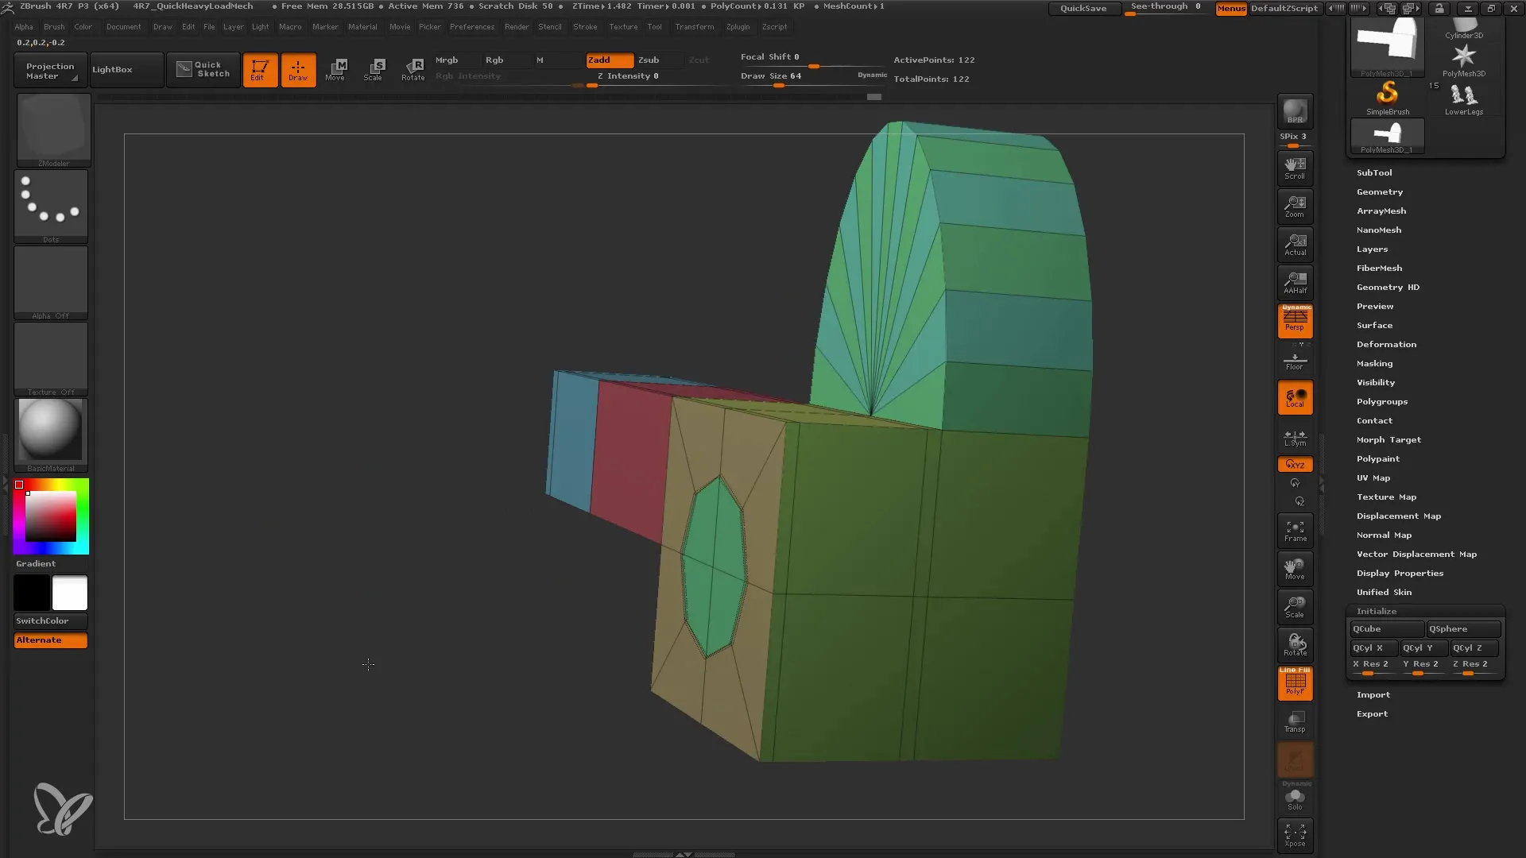Viewport: 1526px width, 858px height.
Task: Toggle PolyF line fill display
Action: pyautogui.click(x=1295, y=683)
